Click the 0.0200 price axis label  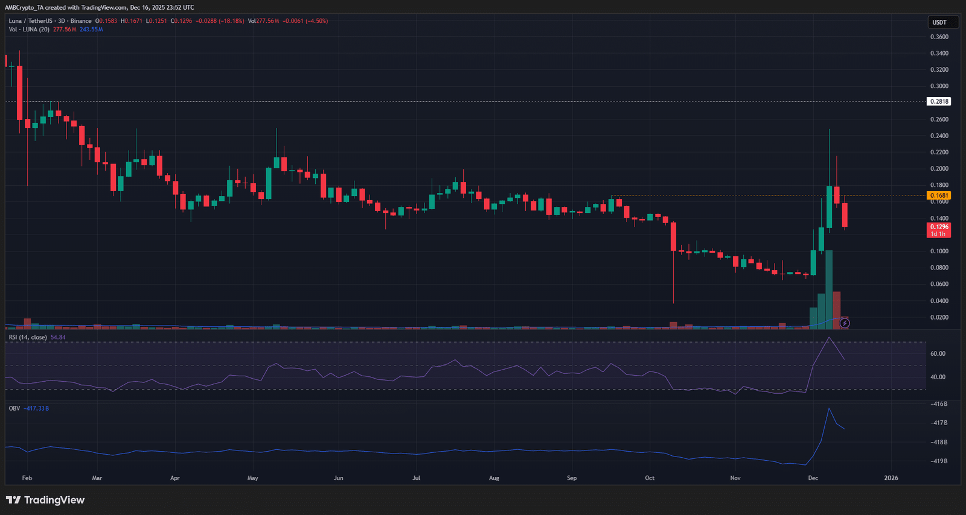pyautogui.click(x=939, y=317)
